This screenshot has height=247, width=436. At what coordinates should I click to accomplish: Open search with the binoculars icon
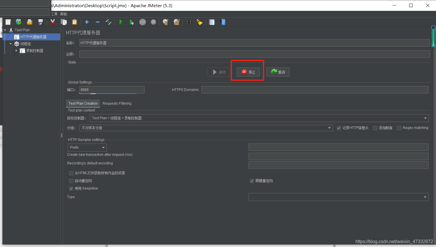189,22
